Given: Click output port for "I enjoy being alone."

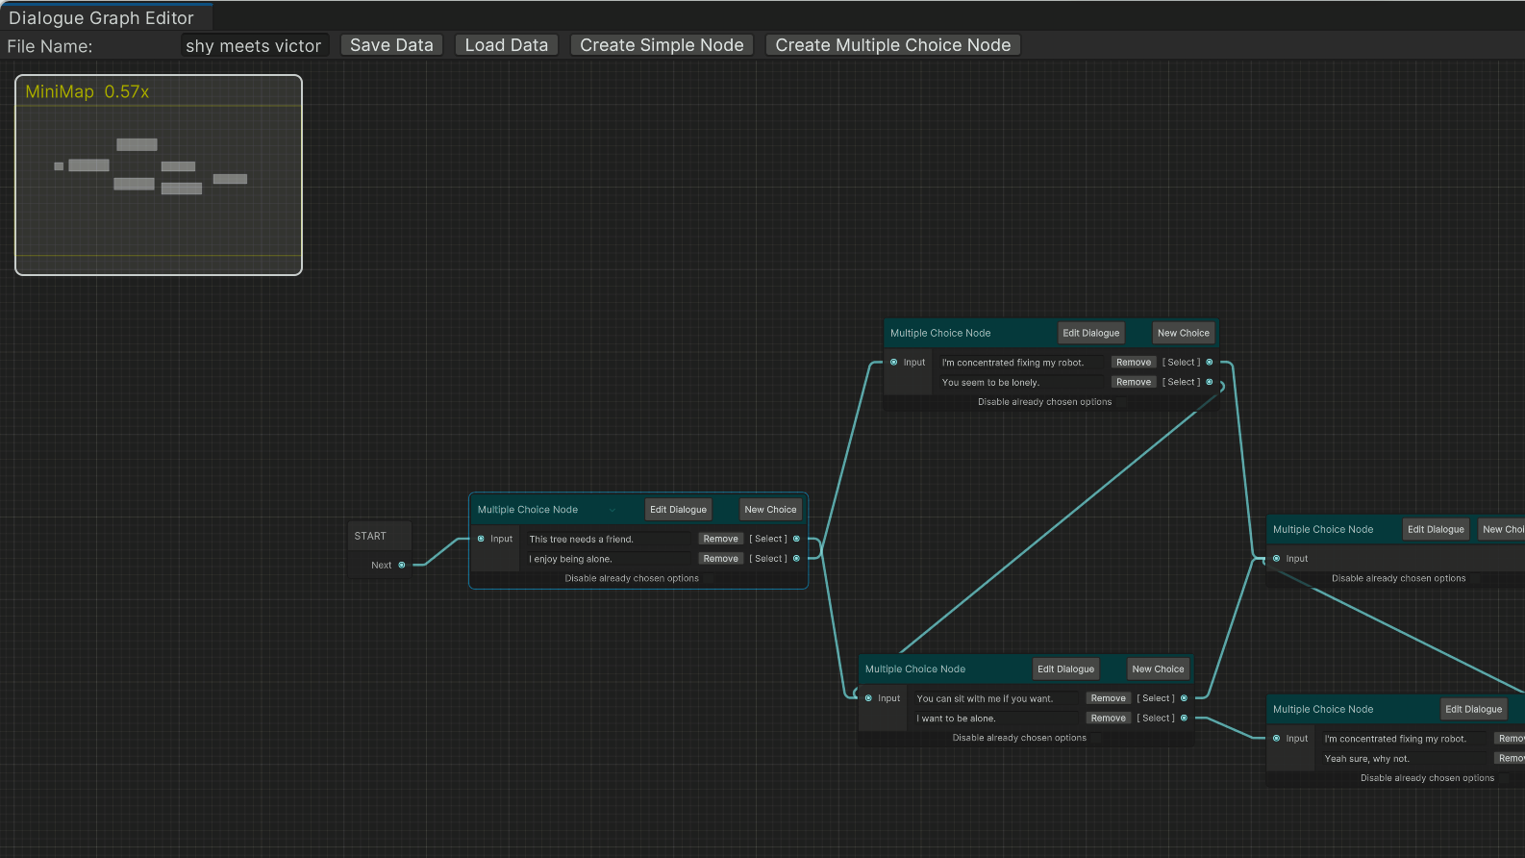Looking at the screenshot, I should pos(796,559).
